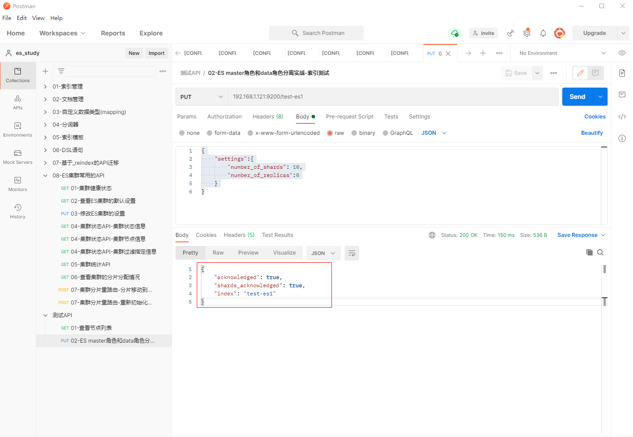This screenshot has width=633, height=437.
Task: Open the PUT method dropdown
Action: tap(201, 97)
